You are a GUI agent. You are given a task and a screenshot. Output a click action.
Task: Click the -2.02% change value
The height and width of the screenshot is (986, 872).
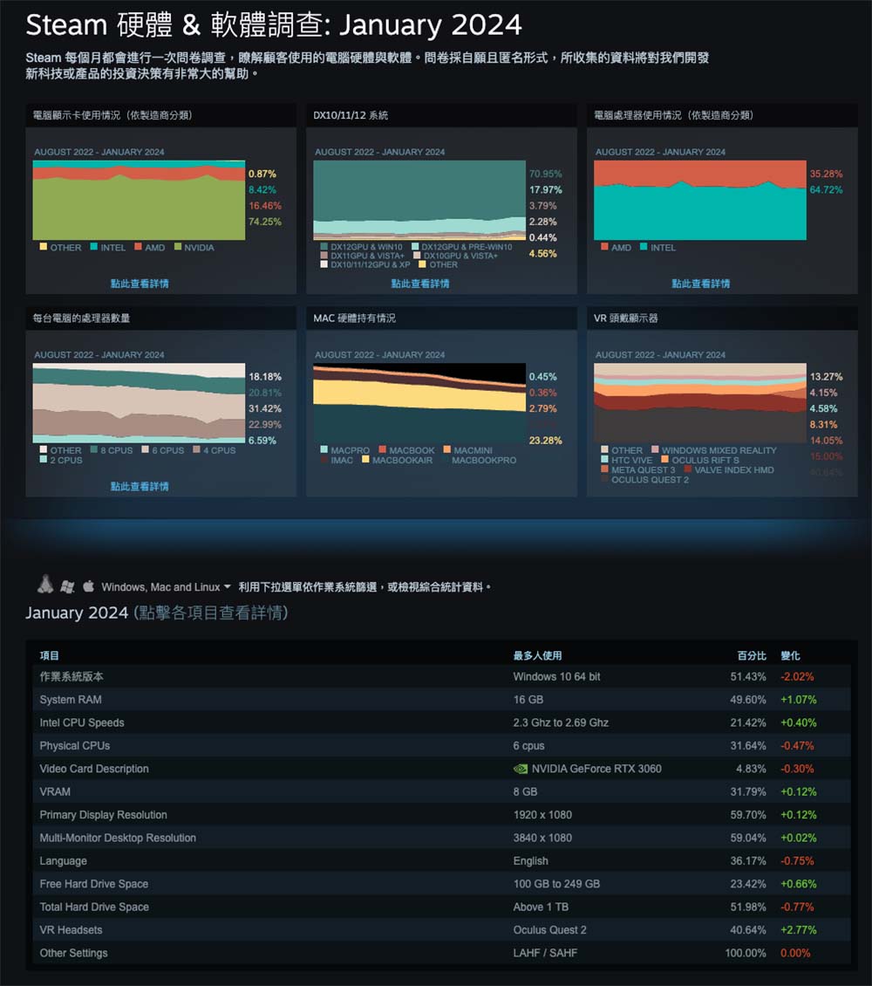[x=797, y=676]
